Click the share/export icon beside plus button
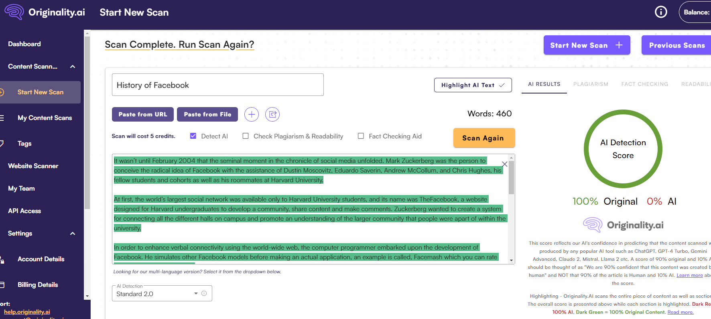Image resolution: width=711 pixels, height=319 pixels. [272, 114]
